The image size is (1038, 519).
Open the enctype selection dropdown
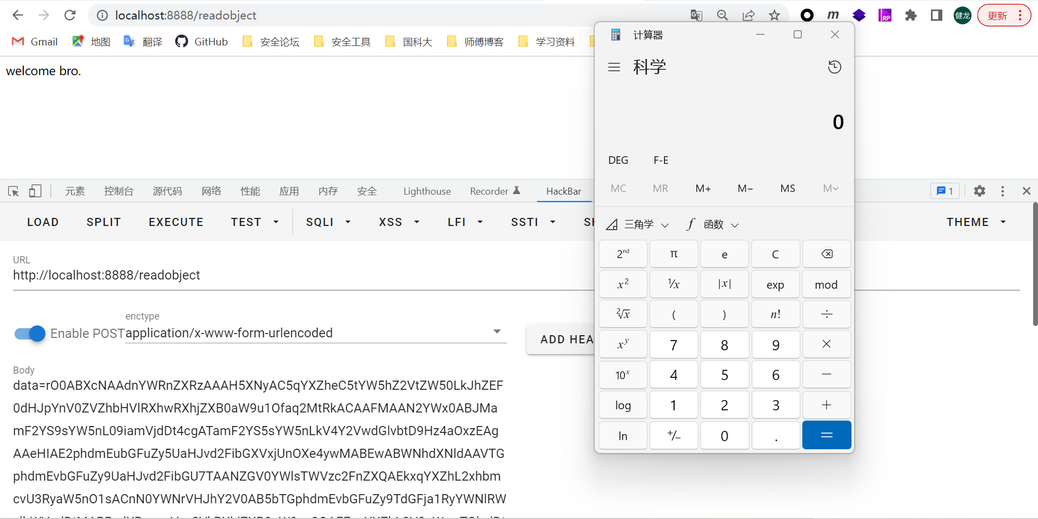[x=316, y=333]
